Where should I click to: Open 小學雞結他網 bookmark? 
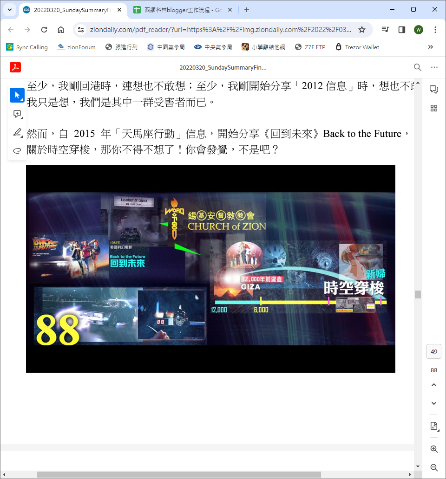click(x=263, y=47)
